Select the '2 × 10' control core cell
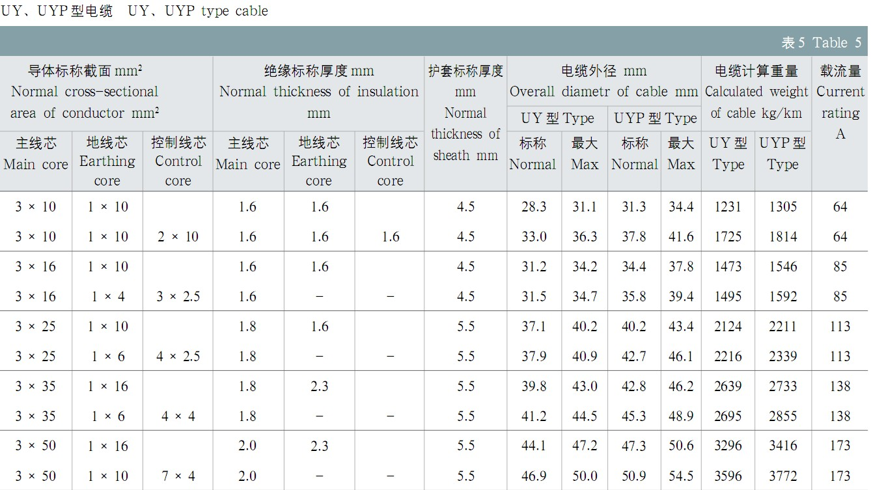This screenshot has width=871, height=490. tap(178, 237)
